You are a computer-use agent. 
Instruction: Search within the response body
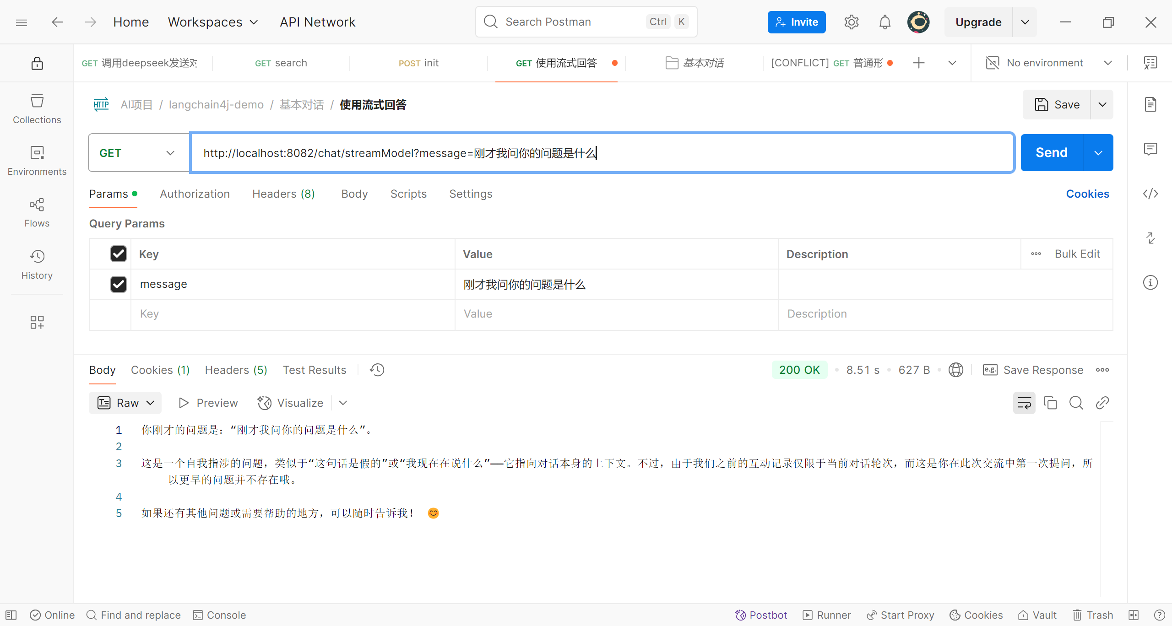(1076, 403)
